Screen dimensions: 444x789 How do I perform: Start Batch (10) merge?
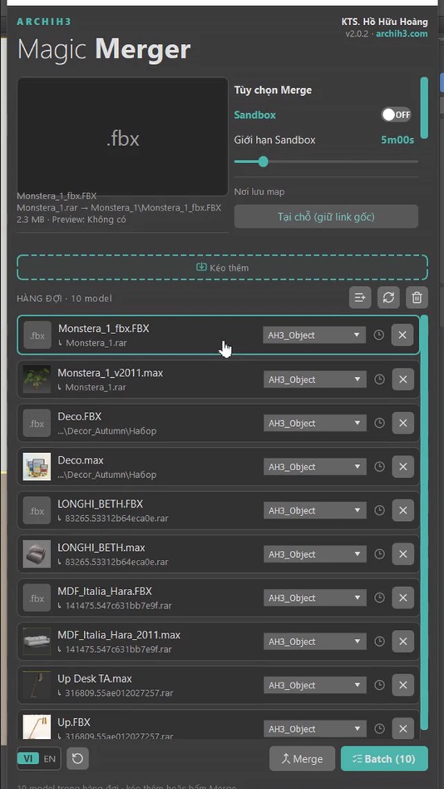[384, 758]
